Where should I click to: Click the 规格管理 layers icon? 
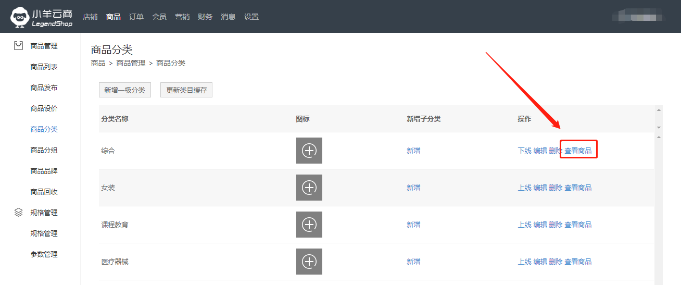tap(19, 213)
